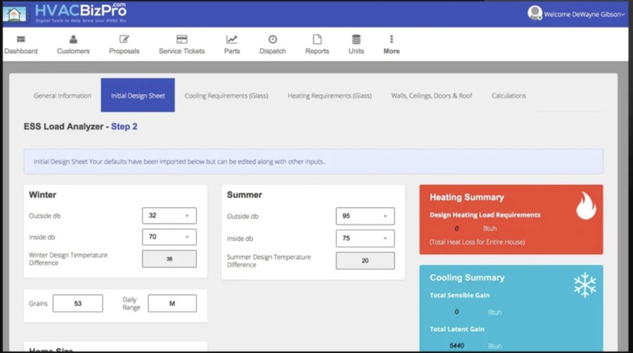Open the Walls, Ceilings, Doors & Roof tab
Image resolution: width=633 pixels, height=353 pixels.
(431, 95)
